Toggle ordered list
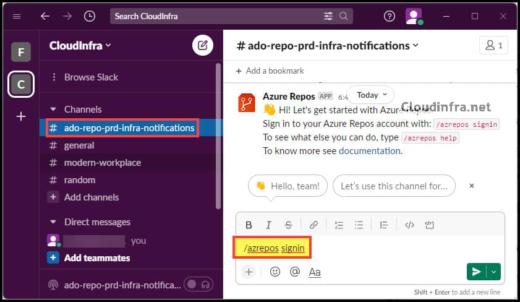The height and width of the screenshot is (302, 520). click(x=339, y=225)
